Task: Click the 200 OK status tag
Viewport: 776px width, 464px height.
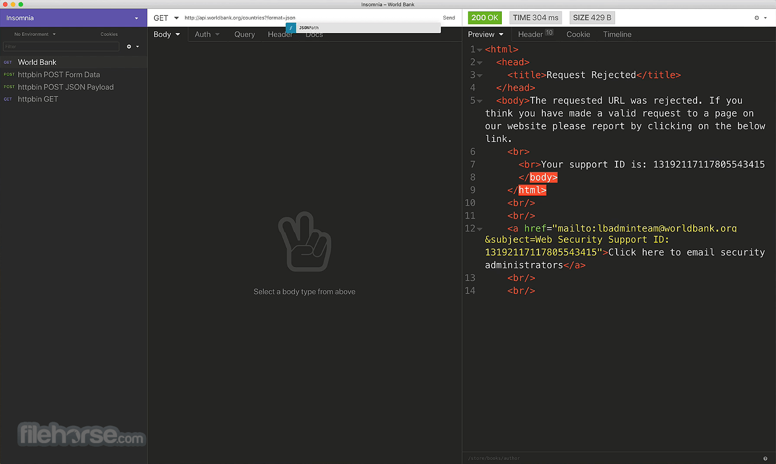Action: pos(485,18)
